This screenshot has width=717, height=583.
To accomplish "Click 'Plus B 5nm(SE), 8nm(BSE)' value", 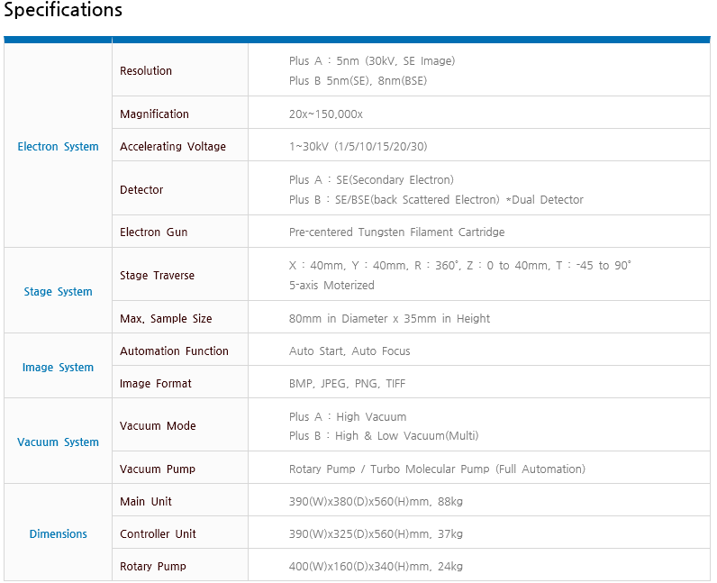I will pyautogui.click(x=358, y=80).
